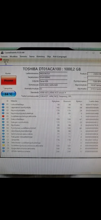101x220 pixels.
Task: Click the Määrite column header
Action: (x=14, y=101)
